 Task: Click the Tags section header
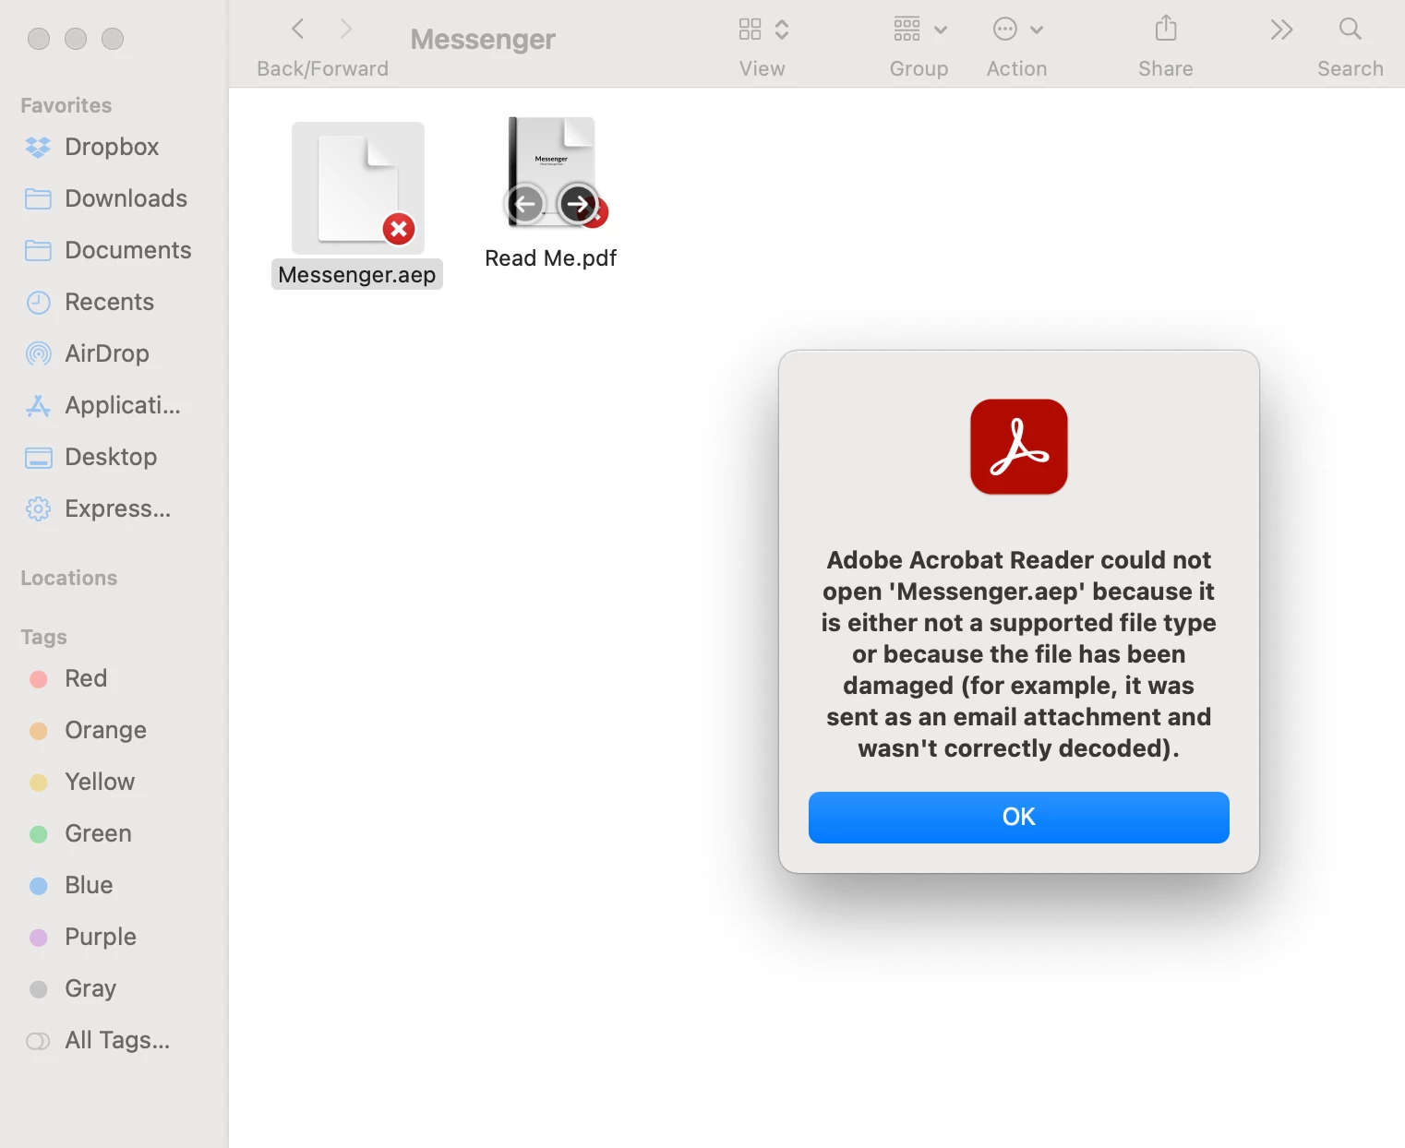pyautogui.click(x=44, y=637)
